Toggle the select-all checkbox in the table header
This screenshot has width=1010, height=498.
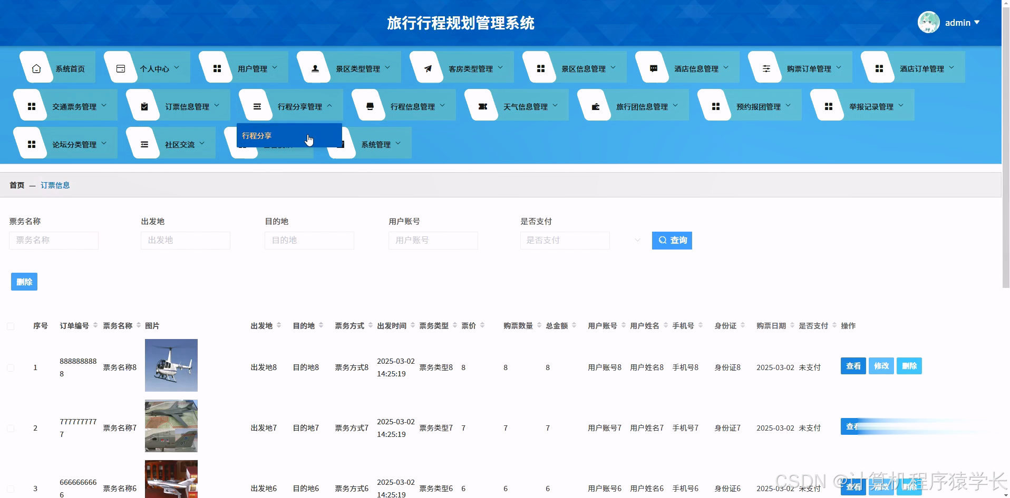(11, 326)
